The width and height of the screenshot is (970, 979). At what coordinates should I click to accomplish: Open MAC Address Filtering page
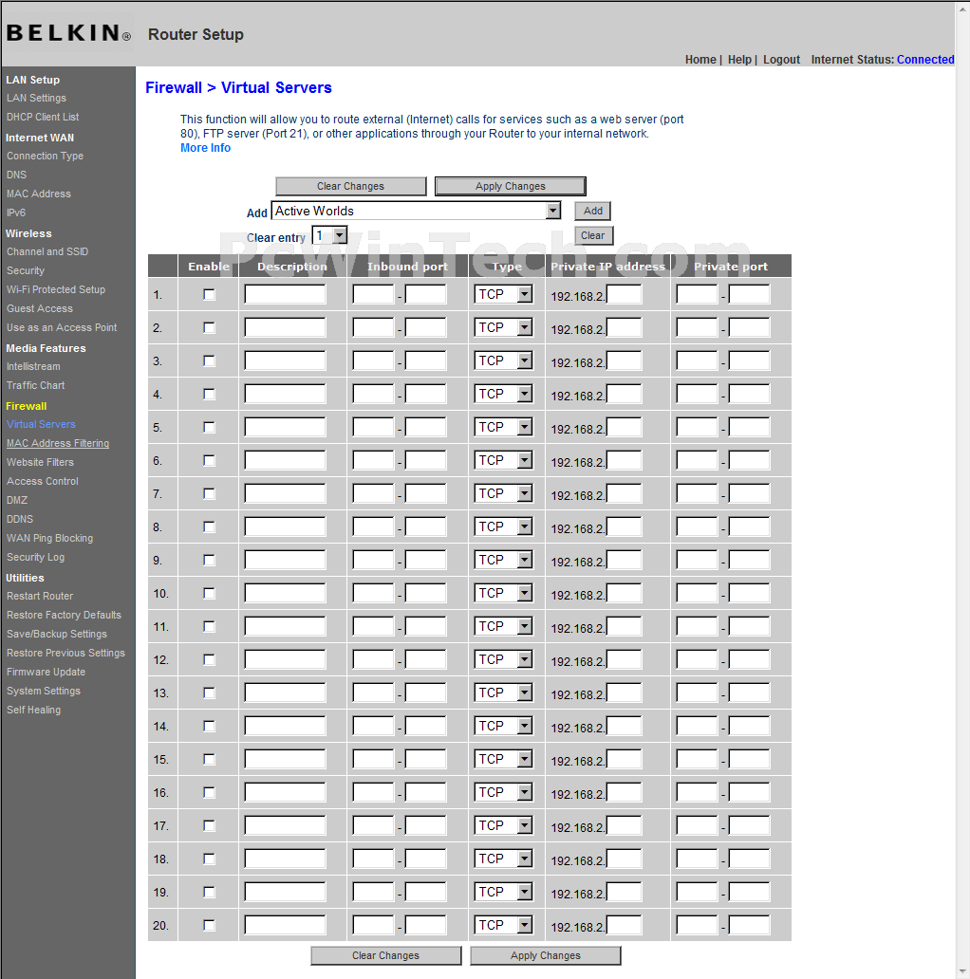[x=58, y=443]
